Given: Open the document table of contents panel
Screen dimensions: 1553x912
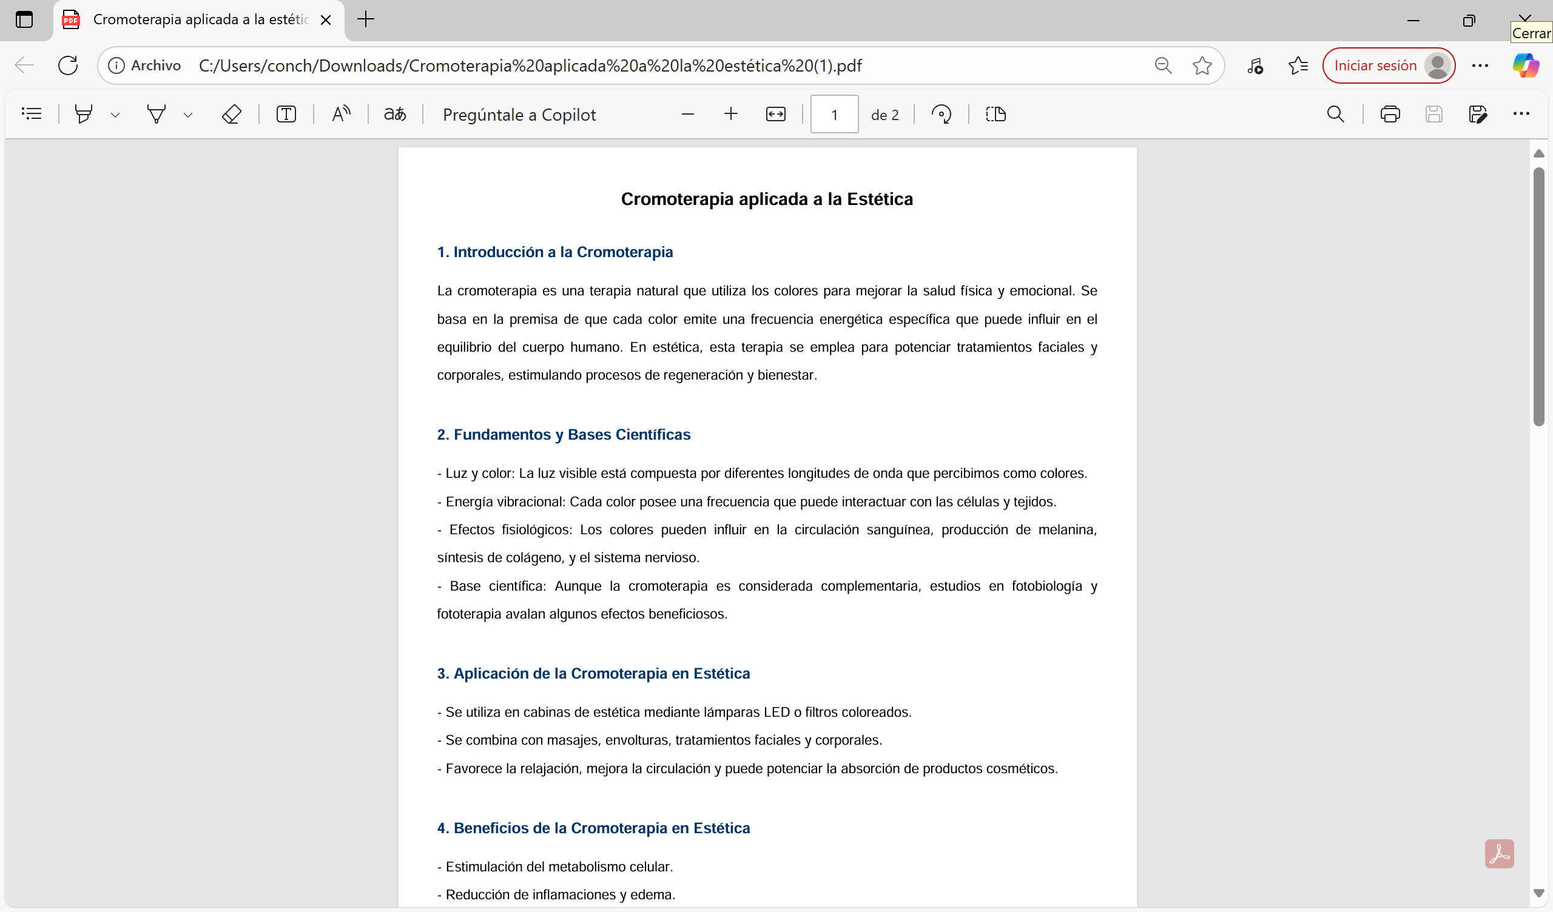Looking at the screenshot, I should click(32, 114).
